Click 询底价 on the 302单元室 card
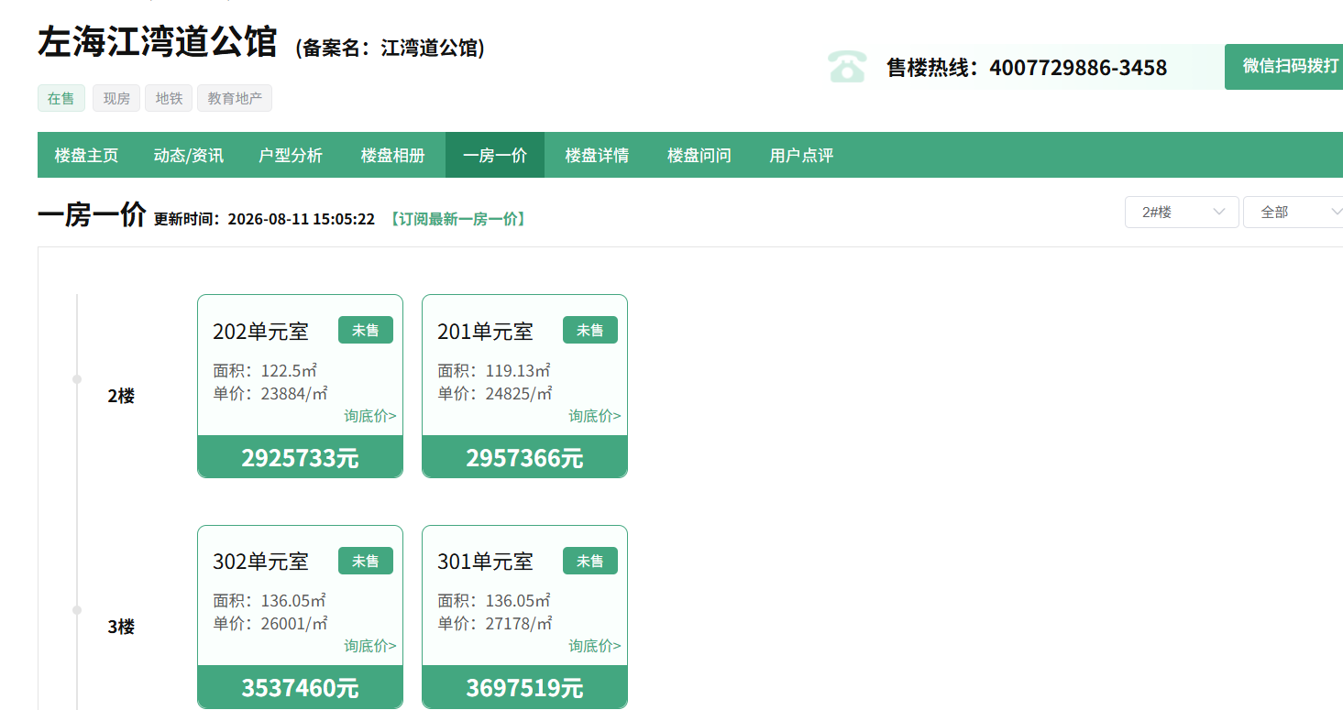 coord(370,646)
